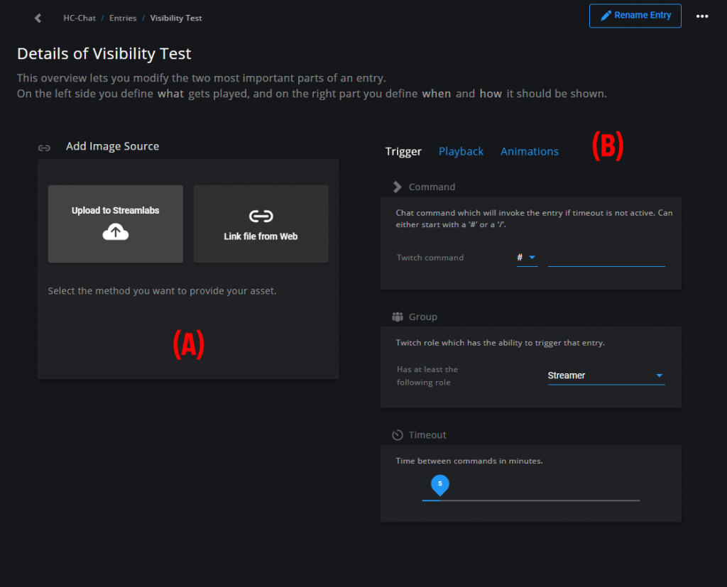Open Entries from the breadcrumb trail
Viewport: 727px width, 587px height.
coord(123,18)
